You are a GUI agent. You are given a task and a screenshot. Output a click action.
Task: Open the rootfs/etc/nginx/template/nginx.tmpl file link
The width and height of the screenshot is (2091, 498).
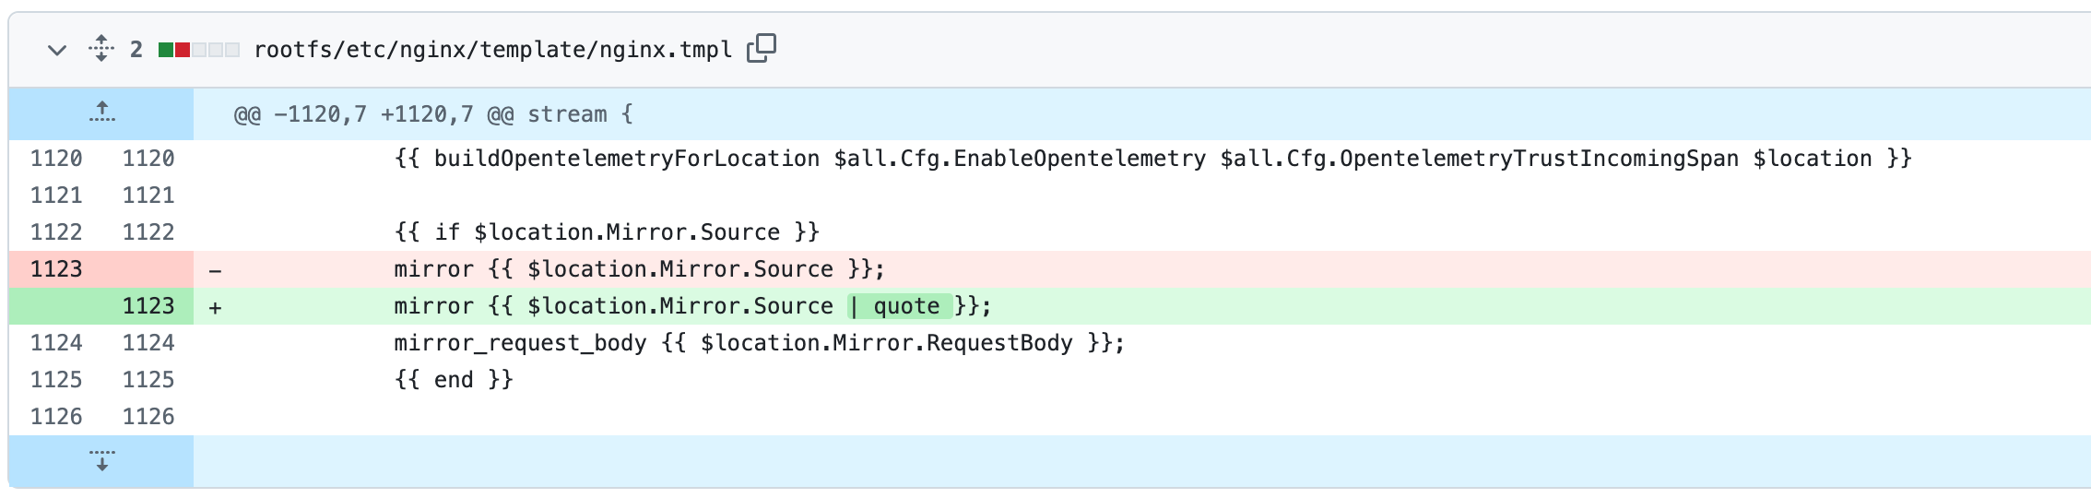(x=492, y=50)
